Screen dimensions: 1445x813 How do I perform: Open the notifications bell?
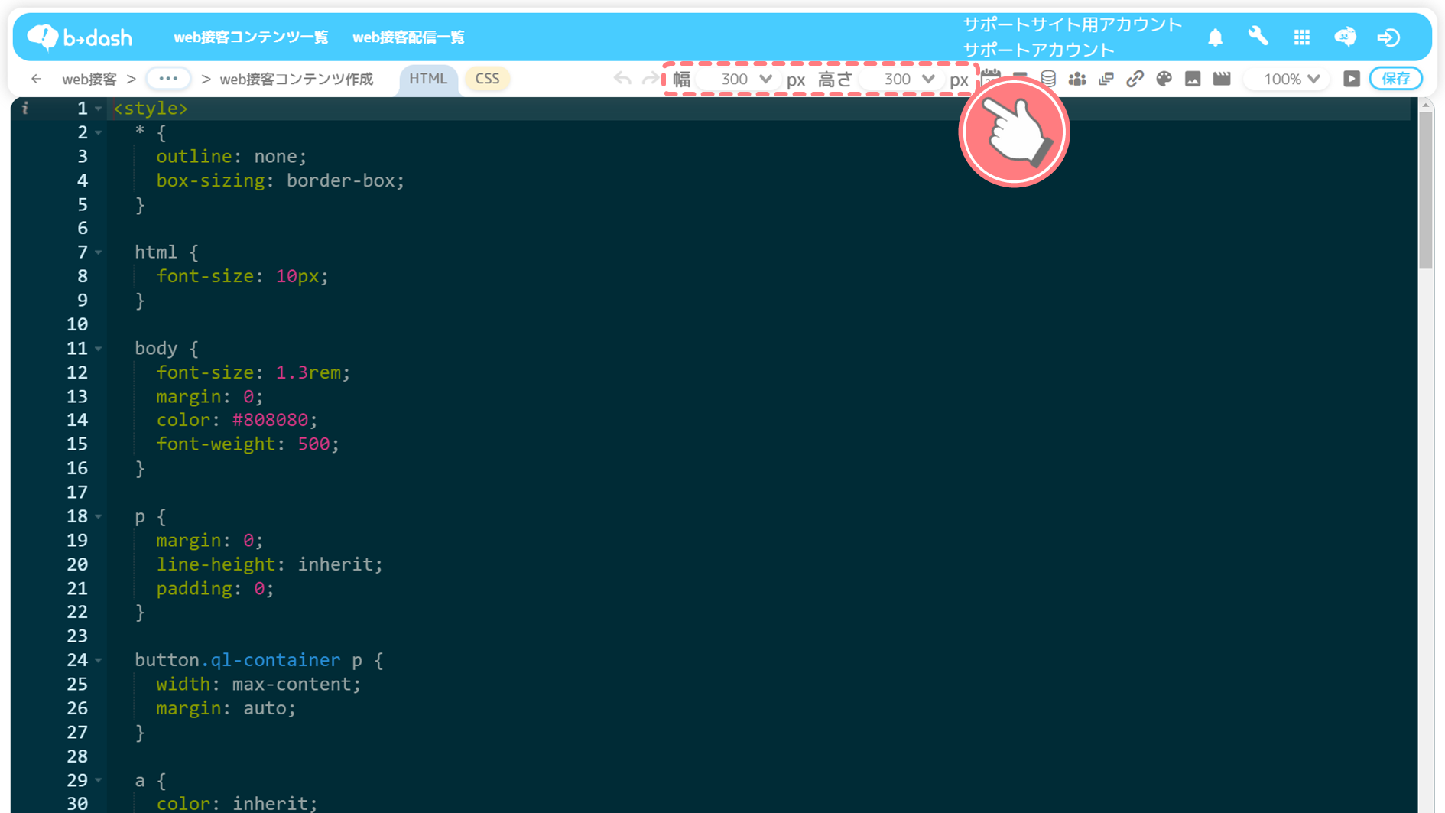tap(1215, 37)
